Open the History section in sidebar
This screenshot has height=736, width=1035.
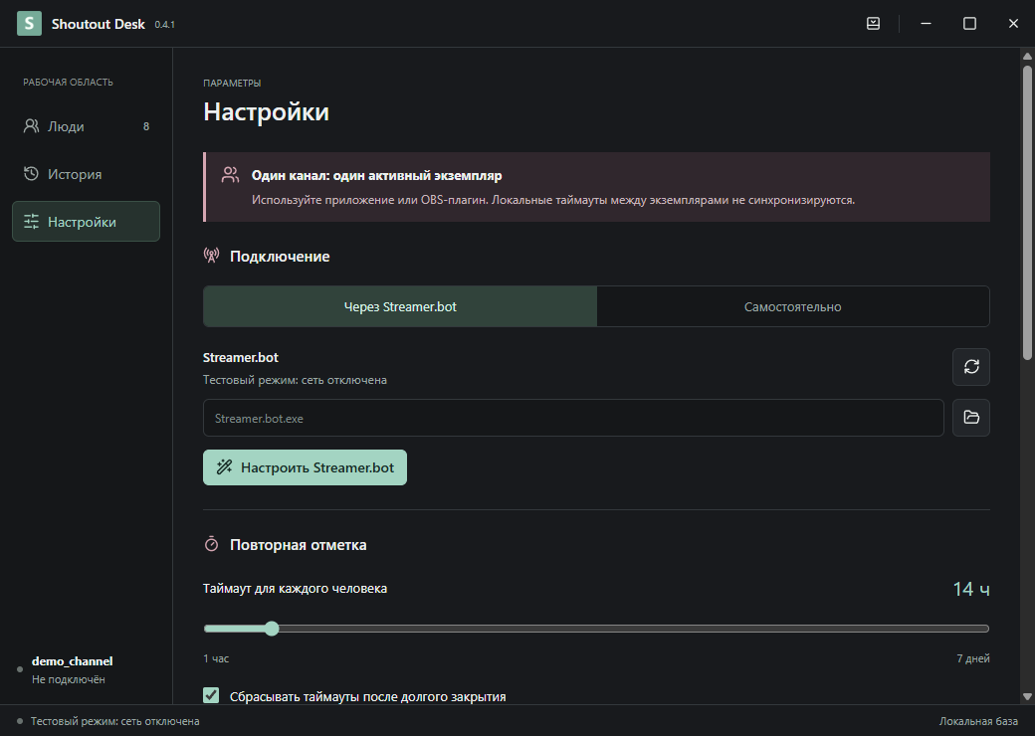coord(86,174)
